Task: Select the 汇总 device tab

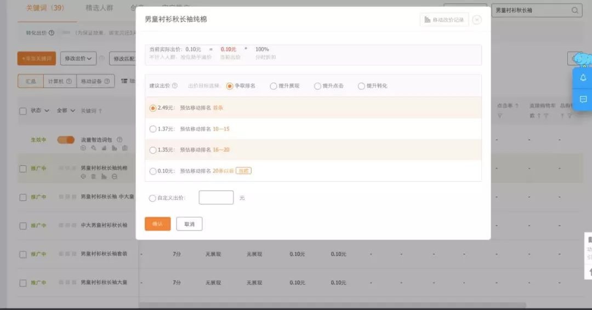Action: pyautogui.click(x=31, y=81)
